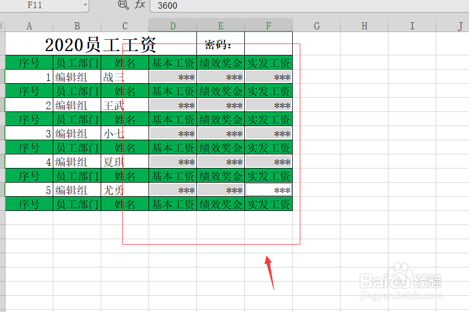Select the cell with name 尤勇

coord(125,190)
